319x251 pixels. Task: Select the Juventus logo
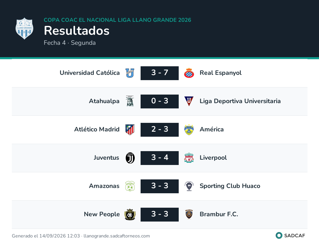(x=130, y=158)
